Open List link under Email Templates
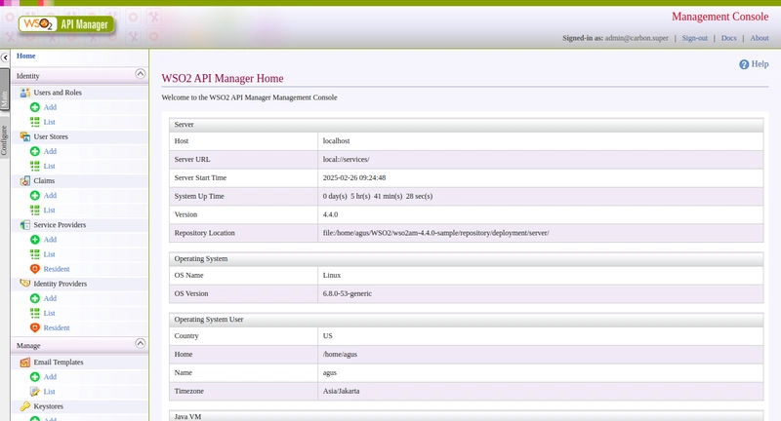The width and height of the screenshot is (781, 421). point(49,392)
